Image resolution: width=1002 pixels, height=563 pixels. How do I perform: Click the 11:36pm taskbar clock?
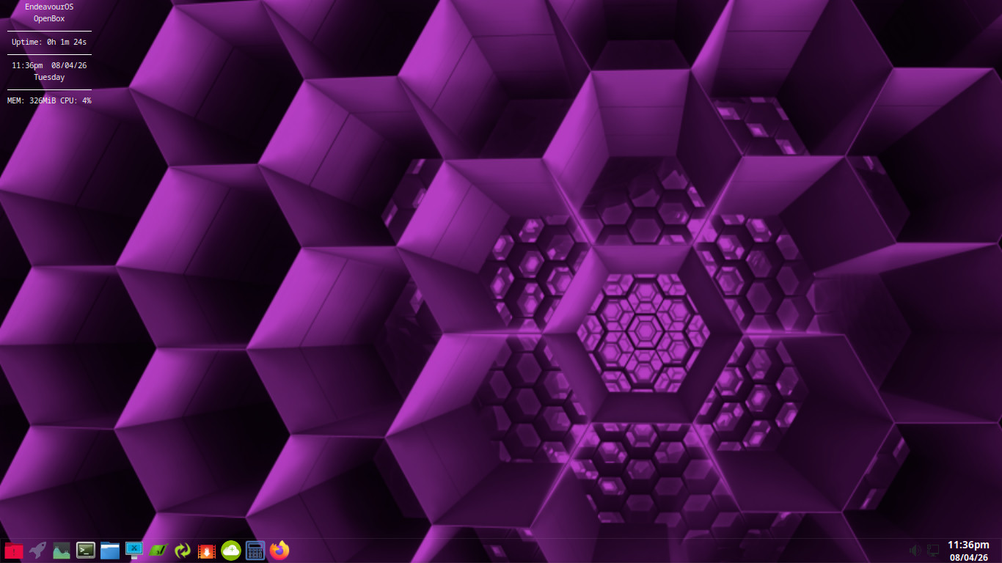[x=968, y=545]
